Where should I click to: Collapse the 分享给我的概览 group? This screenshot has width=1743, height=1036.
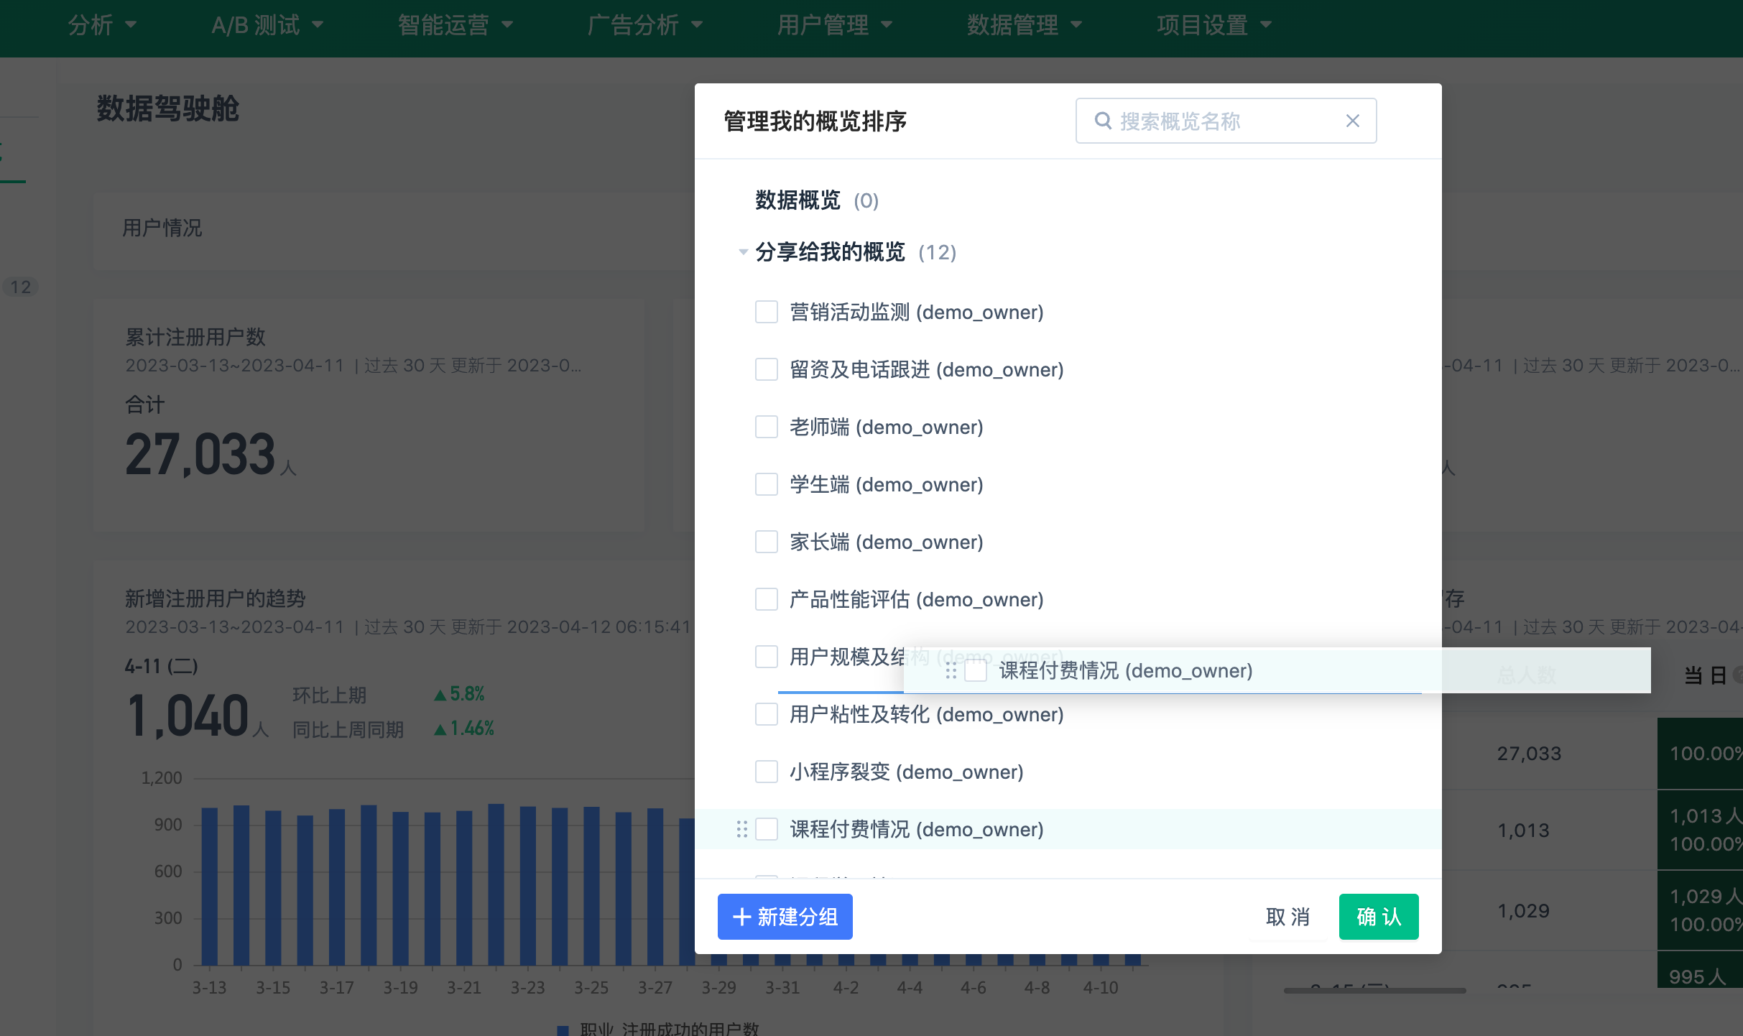[743, 252]
